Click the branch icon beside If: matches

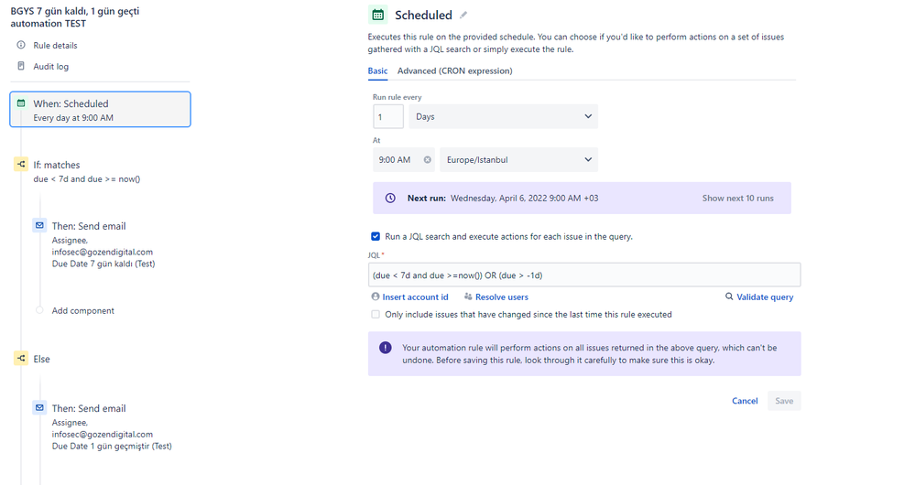pyautogui.click(x=21, y=165)
